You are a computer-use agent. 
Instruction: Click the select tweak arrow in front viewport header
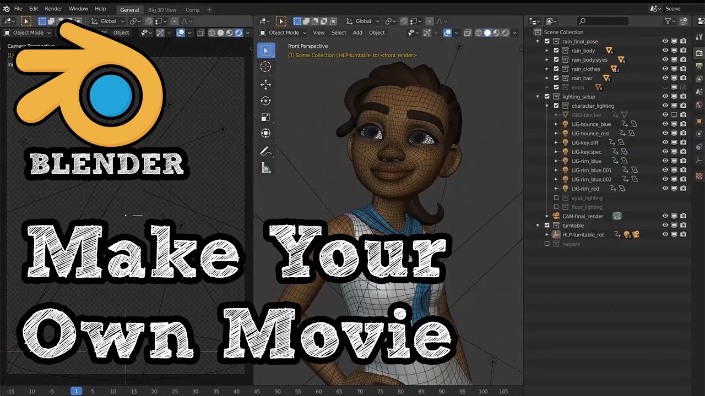point(281,21)
